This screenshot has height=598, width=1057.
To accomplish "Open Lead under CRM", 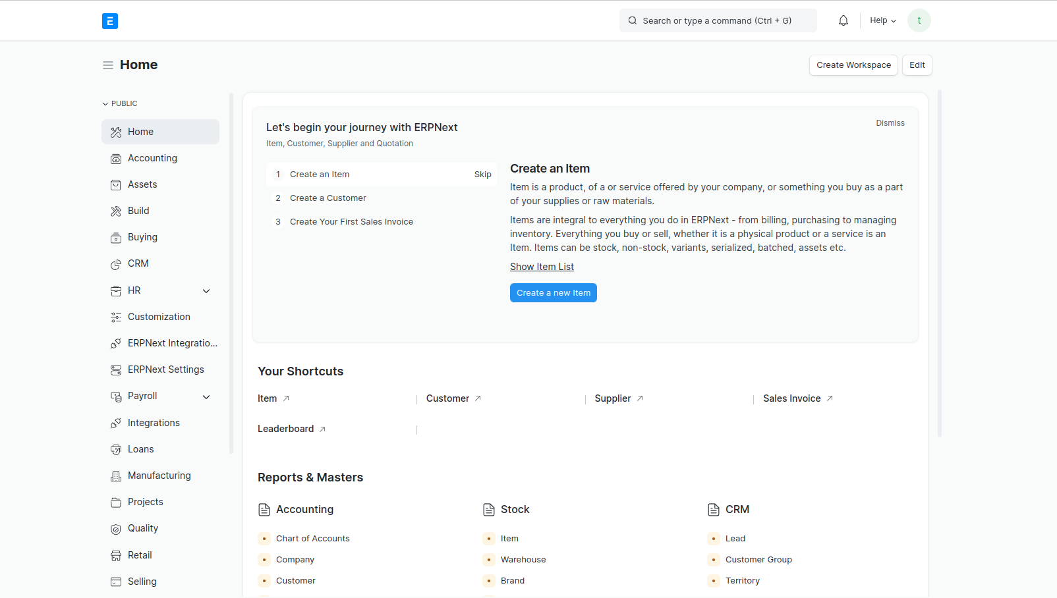I will coord(735,539).
